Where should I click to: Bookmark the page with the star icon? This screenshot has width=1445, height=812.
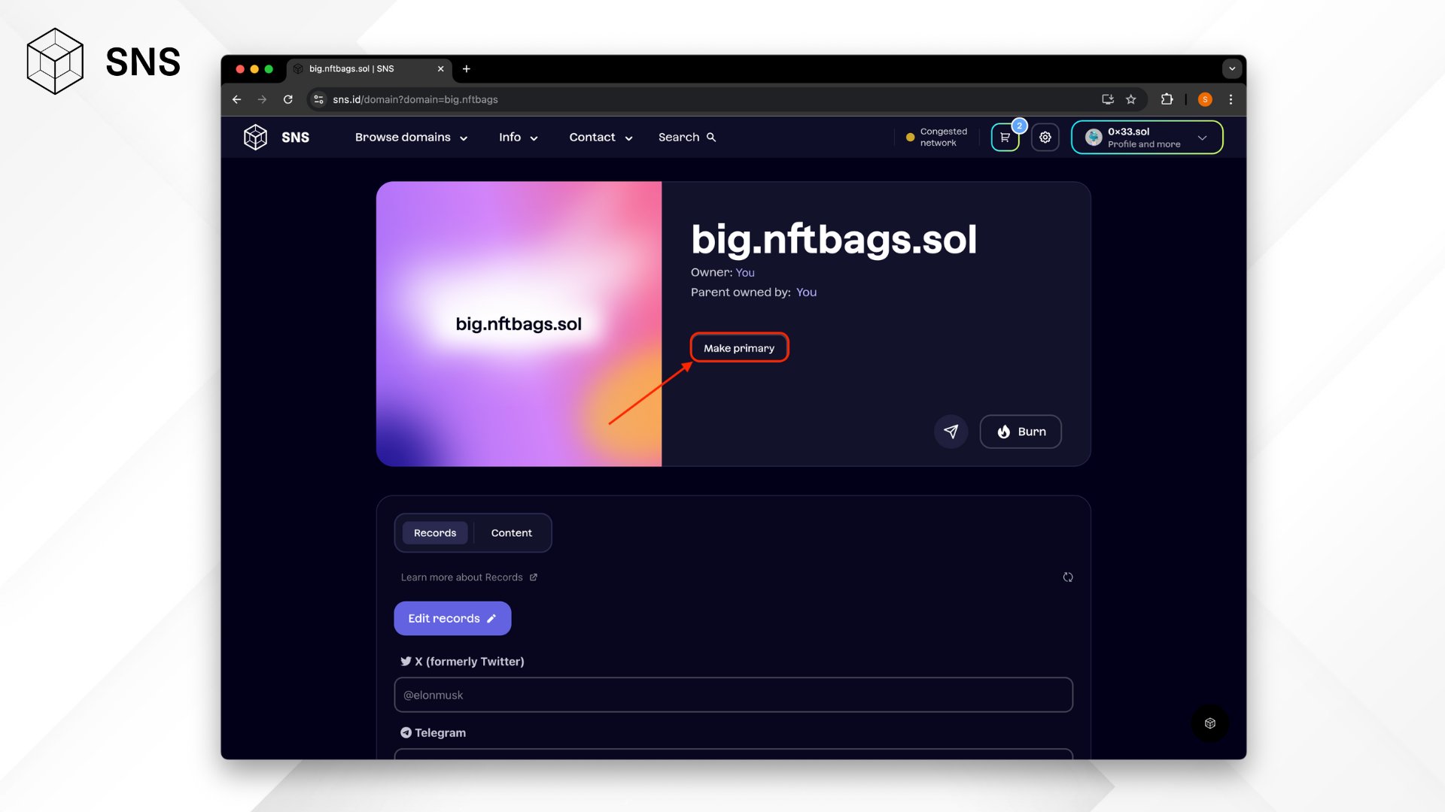point(1130,99)
